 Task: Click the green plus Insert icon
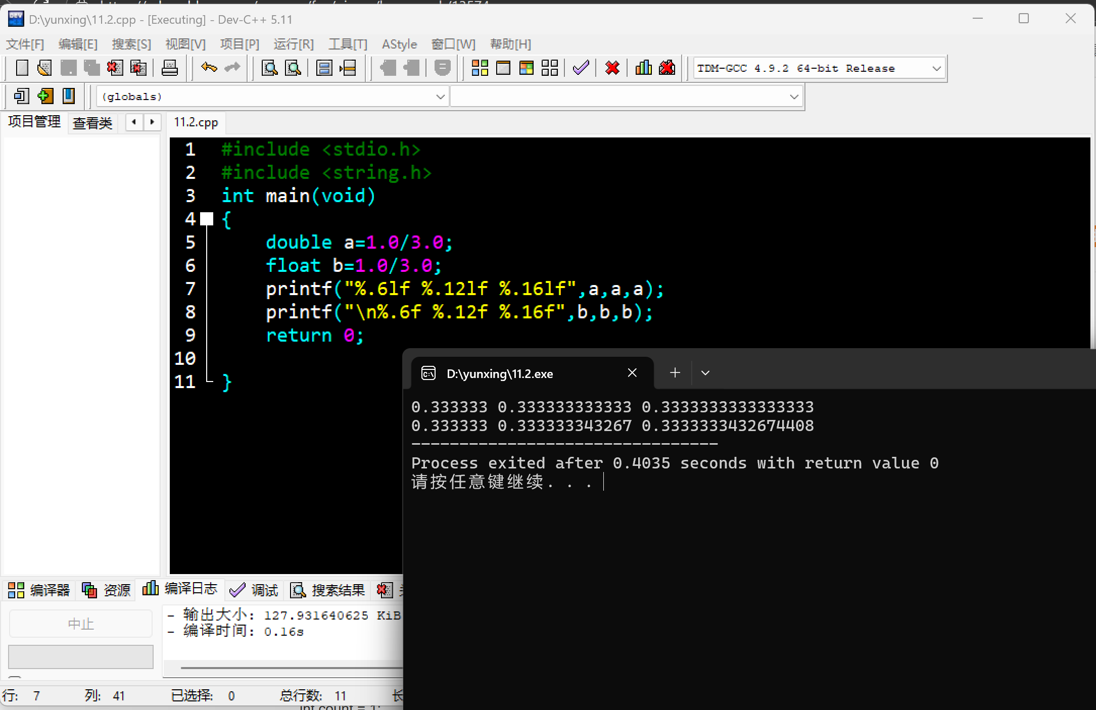[45, 96]
